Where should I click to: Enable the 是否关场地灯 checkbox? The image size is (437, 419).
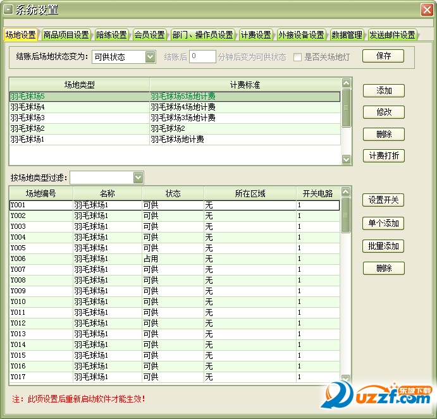pyautogui.click(x=297, y=57)
